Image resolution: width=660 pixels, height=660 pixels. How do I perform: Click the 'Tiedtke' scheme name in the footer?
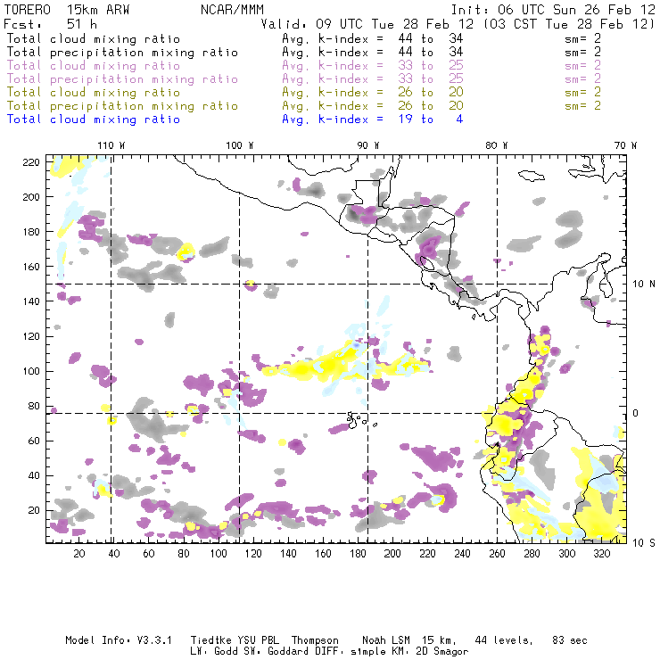(211, 640)
